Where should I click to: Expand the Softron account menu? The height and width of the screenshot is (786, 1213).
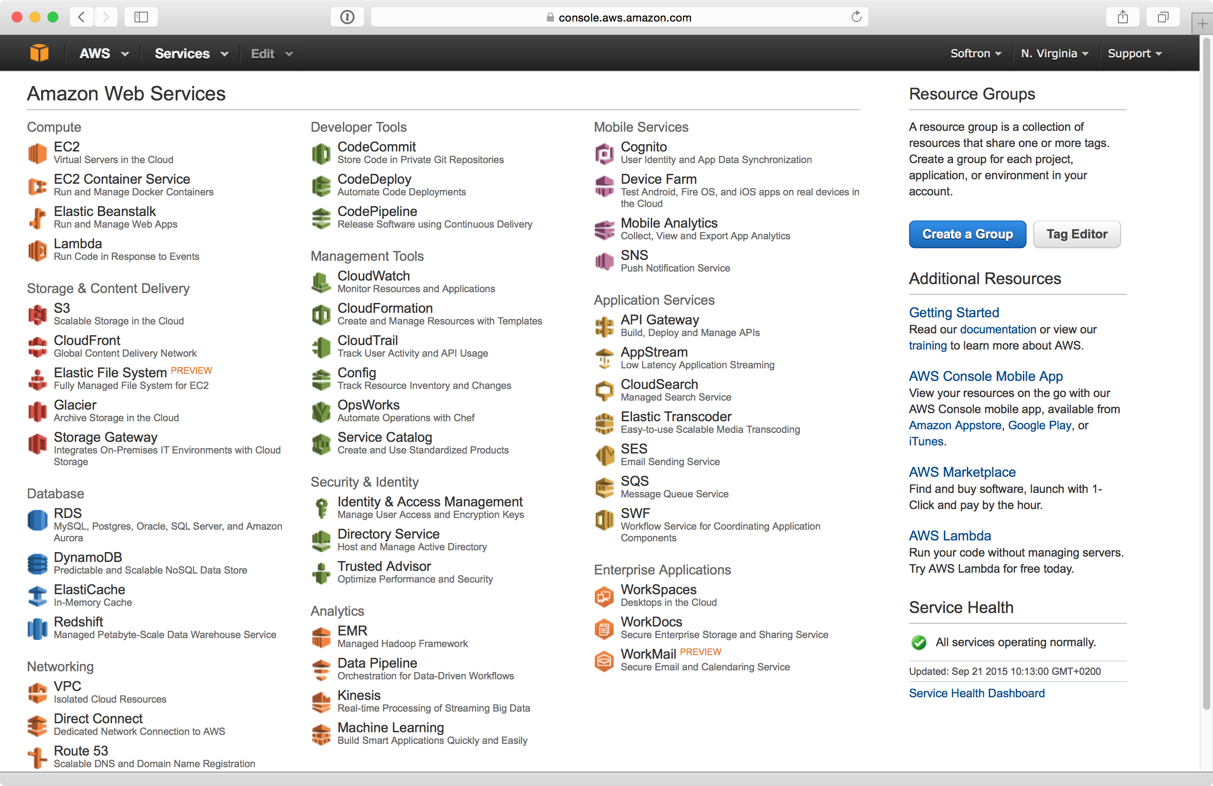pyautogui.click(x=975, y=53)
